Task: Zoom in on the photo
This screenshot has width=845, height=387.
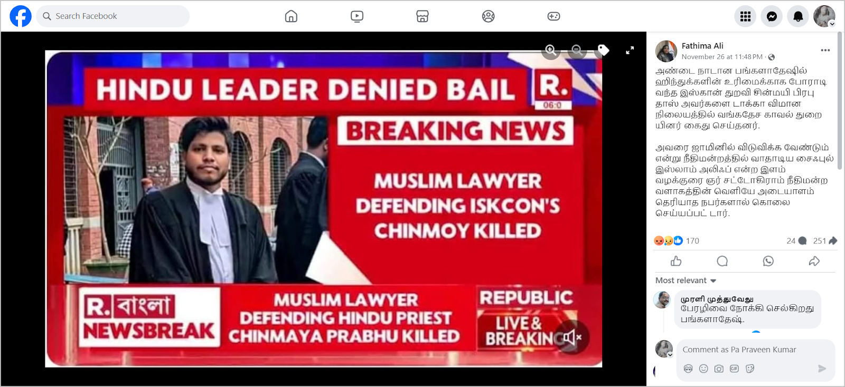Action: click(551, 50)
